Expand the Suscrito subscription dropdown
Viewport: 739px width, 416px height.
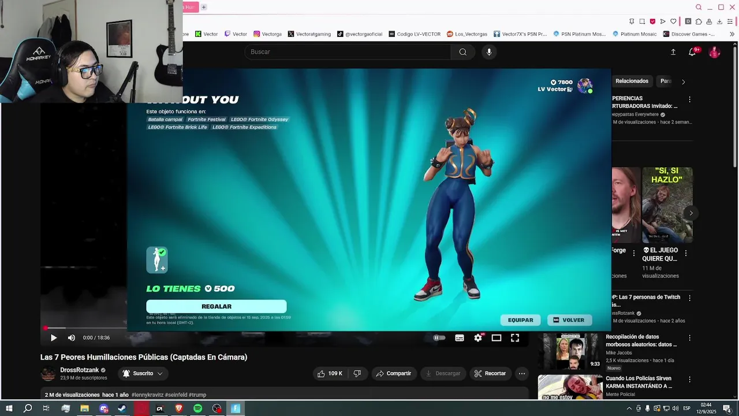pyautogui.click(x=143, y=374)
